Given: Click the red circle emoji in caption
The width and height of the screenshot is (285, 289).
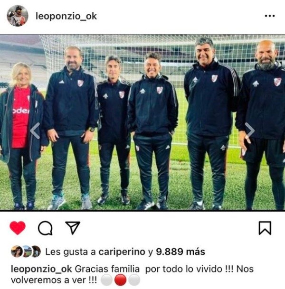Looking at the screenshot, I should [x=120, y=280].
